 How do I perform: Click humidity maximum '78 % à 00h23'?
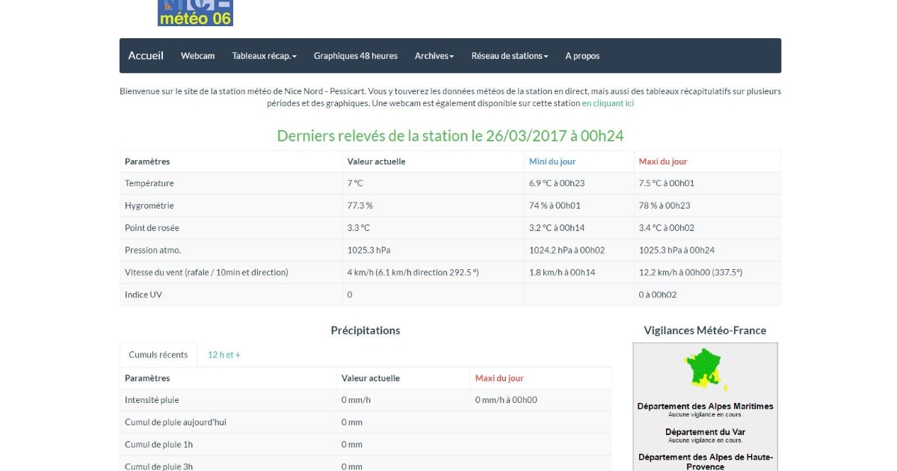(x=665, y=206)
